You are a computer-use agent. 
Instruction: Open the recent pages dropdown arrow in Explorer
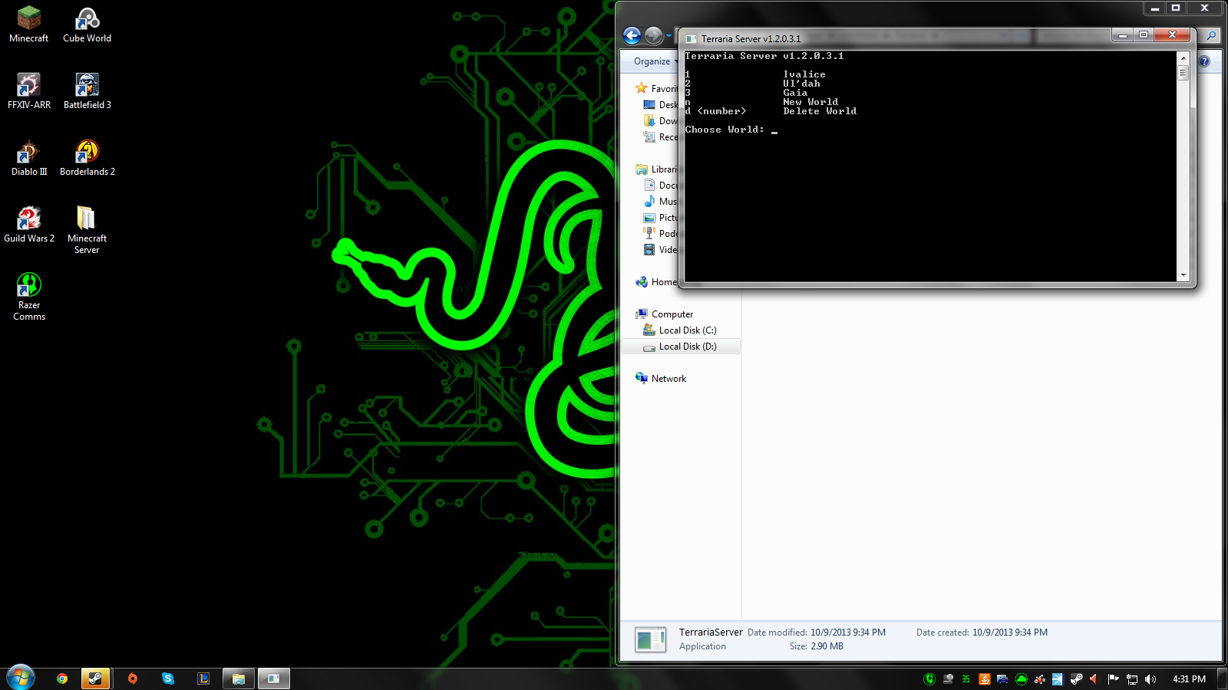tap(669, 35)
